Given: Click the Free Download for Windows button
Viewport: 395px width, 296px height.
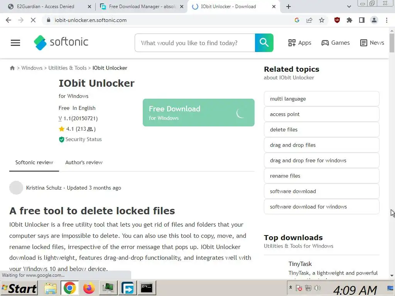Looking at the screenshot, I should [x=199, y=113].
